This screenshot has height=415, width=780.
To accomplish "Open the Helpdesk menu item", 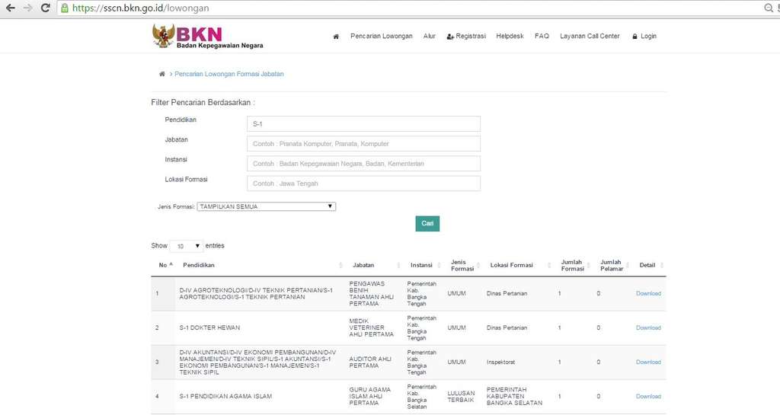I will click(x=510, y=37).
